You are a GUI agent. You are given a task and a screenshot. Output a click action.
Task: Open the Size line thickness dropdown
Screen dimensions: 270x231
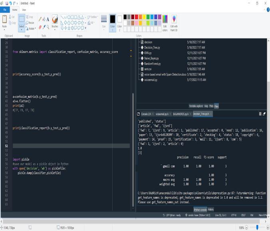[x=104, y=22]
